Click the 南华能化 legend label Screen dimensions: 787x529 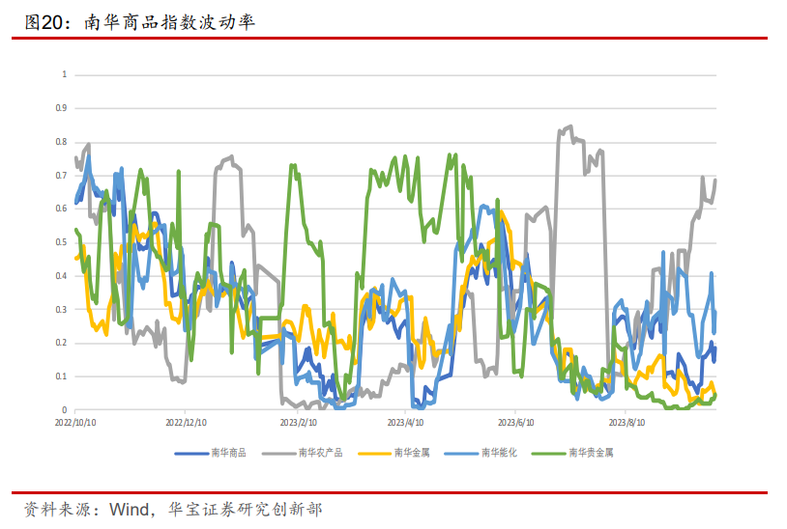point(499,453)
